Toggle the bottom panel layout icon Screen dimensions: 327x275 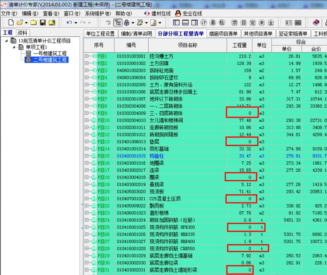185,22
